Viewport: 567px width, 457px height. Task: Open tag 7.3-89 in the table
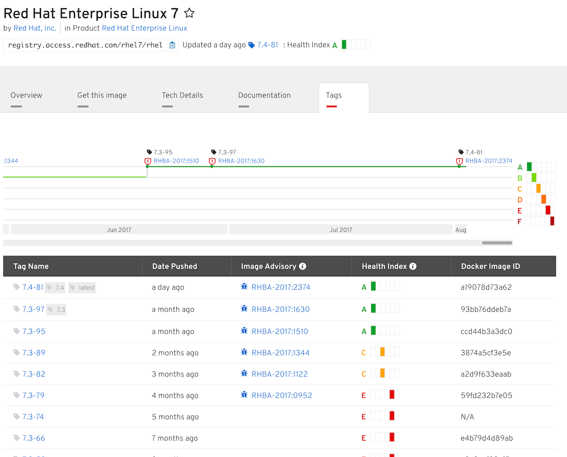[x=34, y=353]
